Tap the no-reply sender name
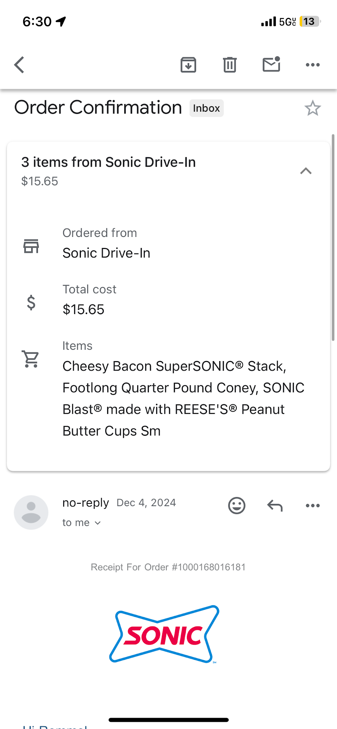Screen dimensions: 337x729 (x=85, y=503)
